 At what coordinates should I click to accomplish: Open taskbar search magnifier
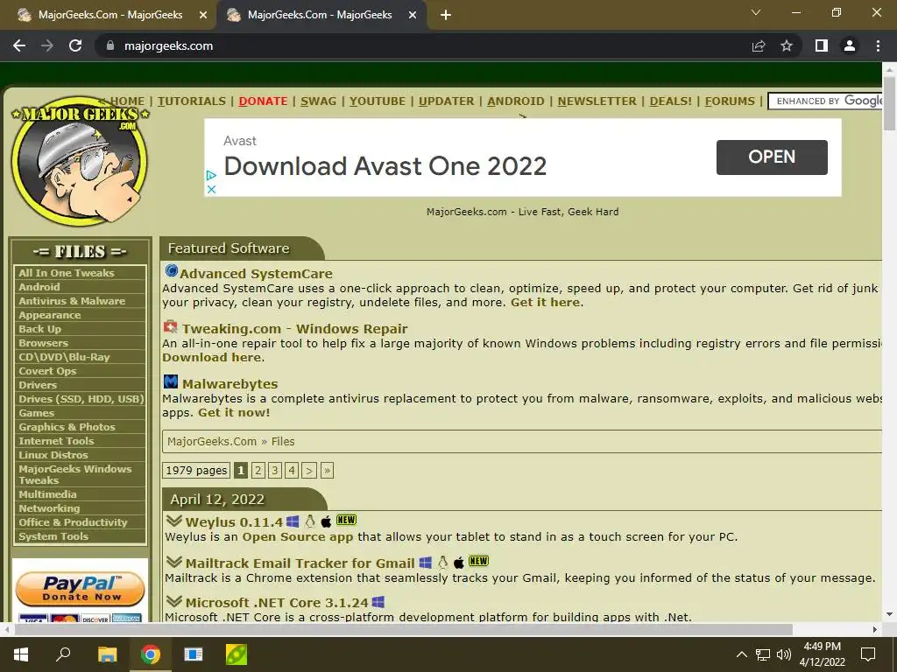pyautogui.click(x=63, y=654)
